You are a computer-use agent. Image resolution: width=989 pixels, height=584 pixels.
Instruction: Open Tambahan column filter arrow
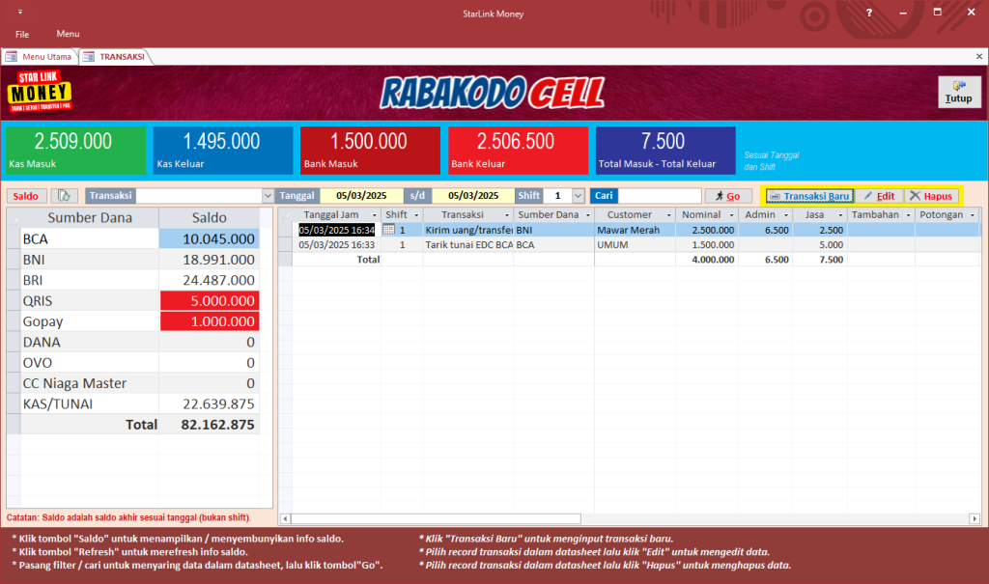coord(908,215)
